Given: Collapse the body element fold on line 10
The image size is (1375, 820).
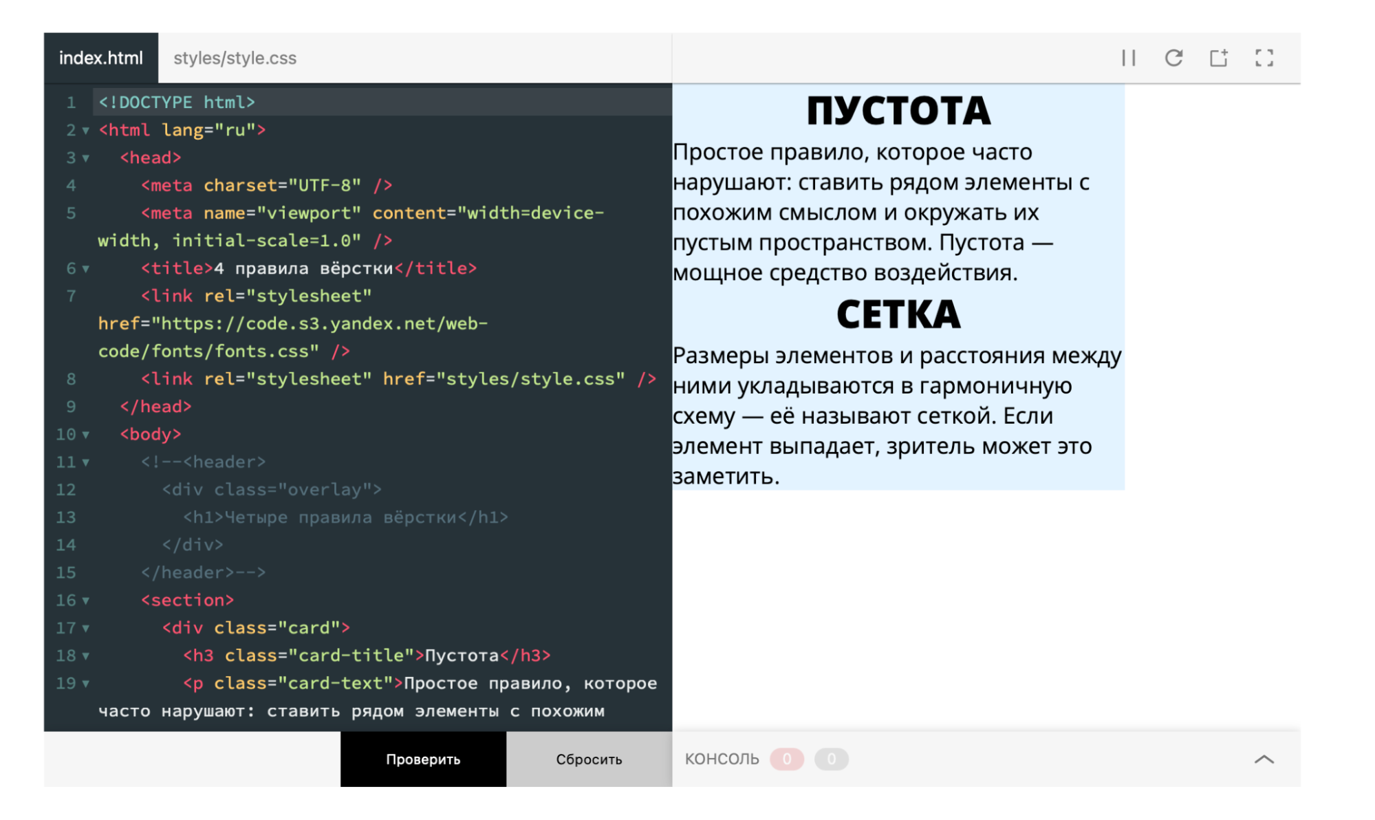Looking at the screenshot, I should coord(85,434).
